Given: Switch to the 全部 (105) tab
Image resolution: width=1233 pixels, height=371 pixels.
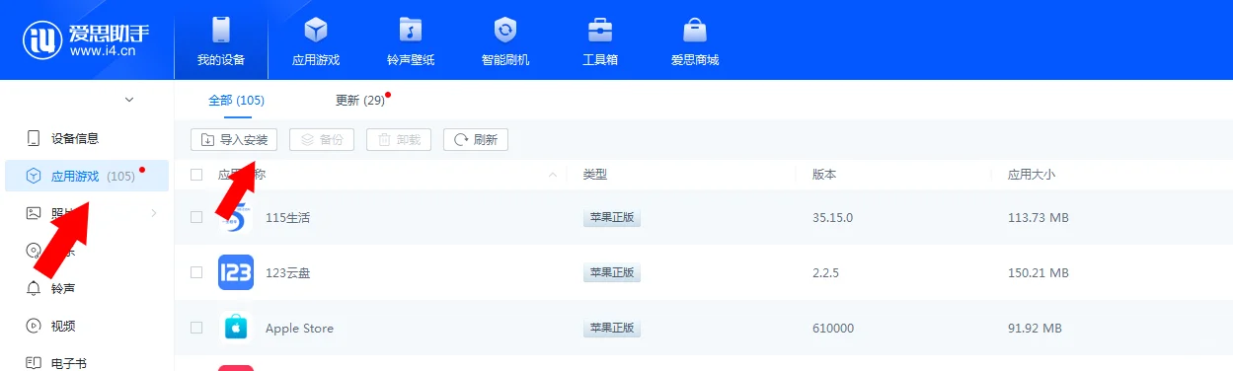Looking at the screenshot, I should point(236,100).
